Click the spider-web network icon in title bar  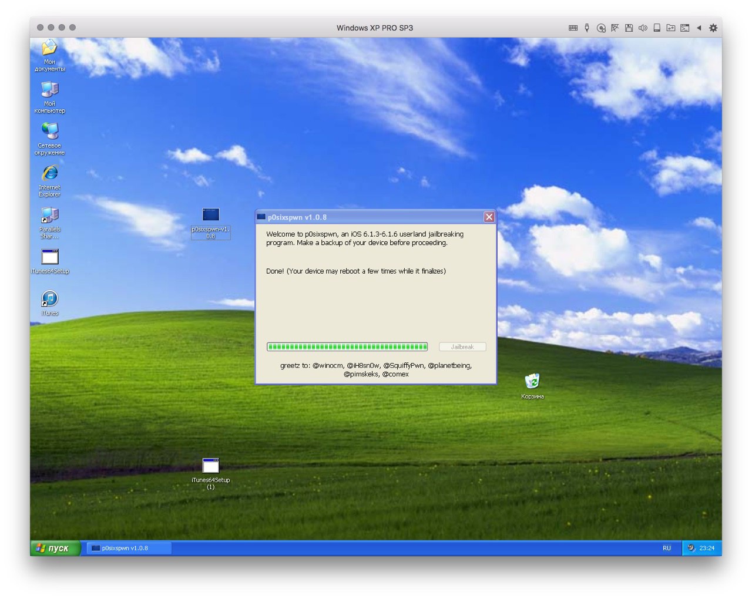(x=615, y=28)
